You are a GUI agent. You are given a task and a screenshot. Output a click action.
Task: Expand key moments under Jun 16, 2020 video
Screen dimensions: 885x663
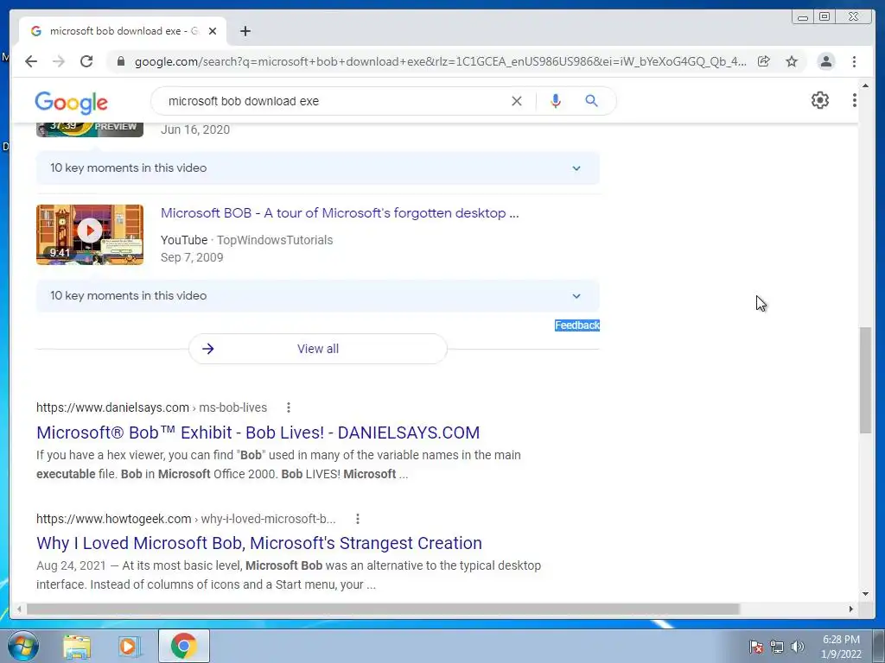pyautogui.click(x=318, y=168)
